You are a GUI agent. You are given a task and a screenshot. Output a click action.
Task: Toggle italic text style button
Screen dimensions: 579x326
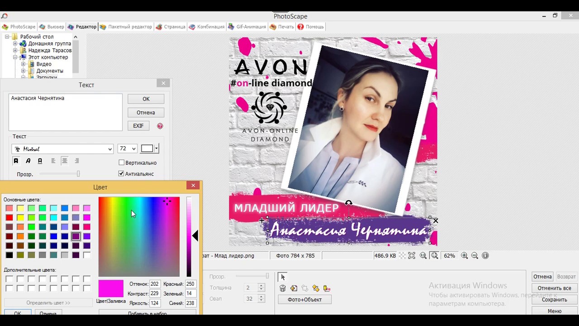(28, 161)
